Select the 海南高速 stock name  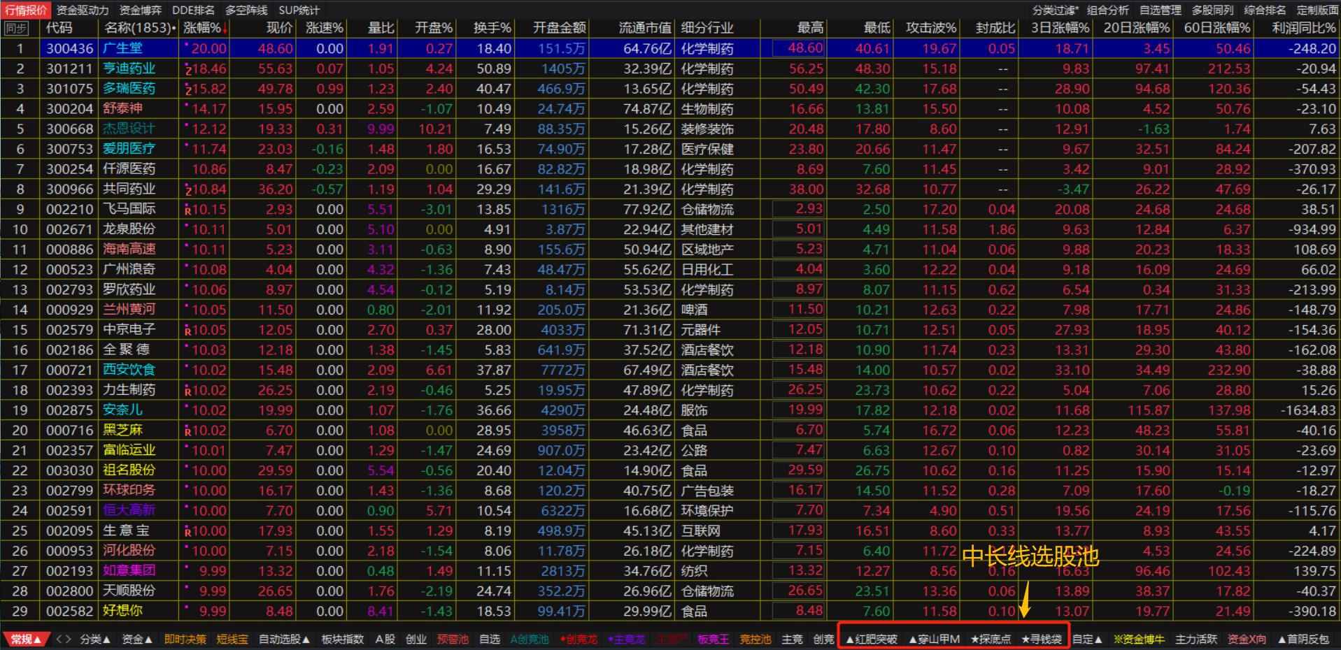tap(129, 249)
